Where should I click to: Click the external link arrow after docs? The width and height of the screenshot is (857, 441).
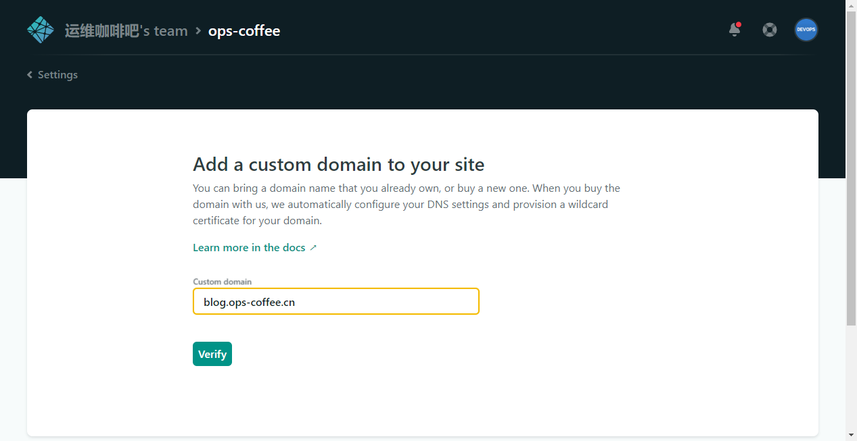[313, 248]
